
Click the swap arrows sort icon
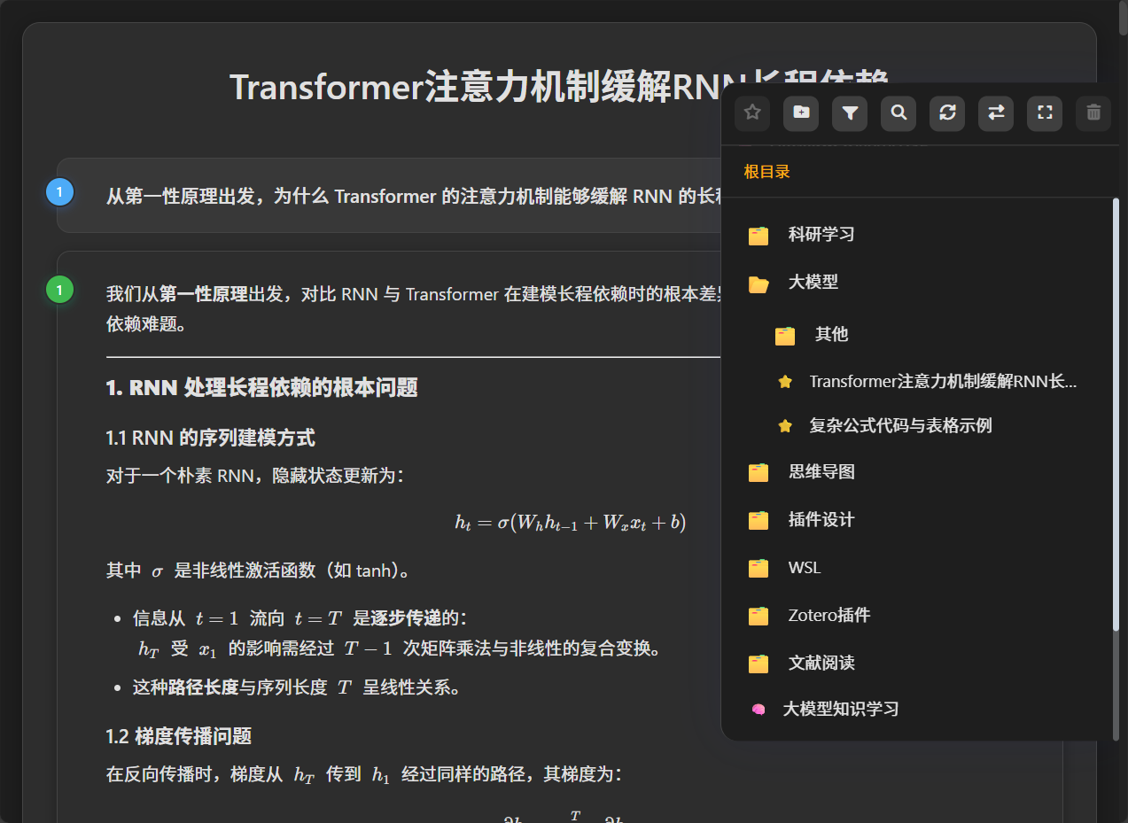(995, 113)
